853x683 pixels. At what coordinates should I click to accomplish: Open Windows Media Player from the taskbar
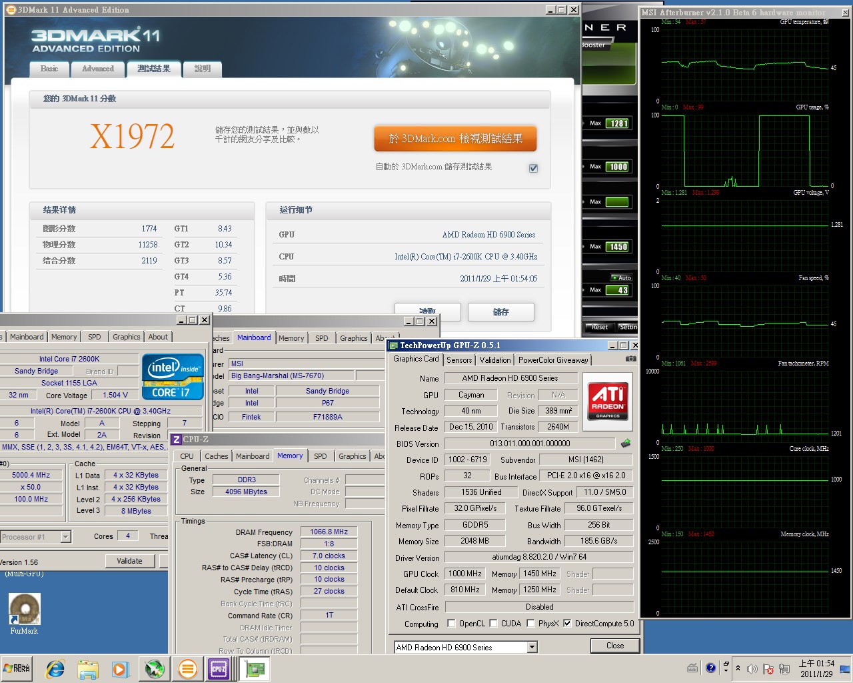[x=120, y=668]
